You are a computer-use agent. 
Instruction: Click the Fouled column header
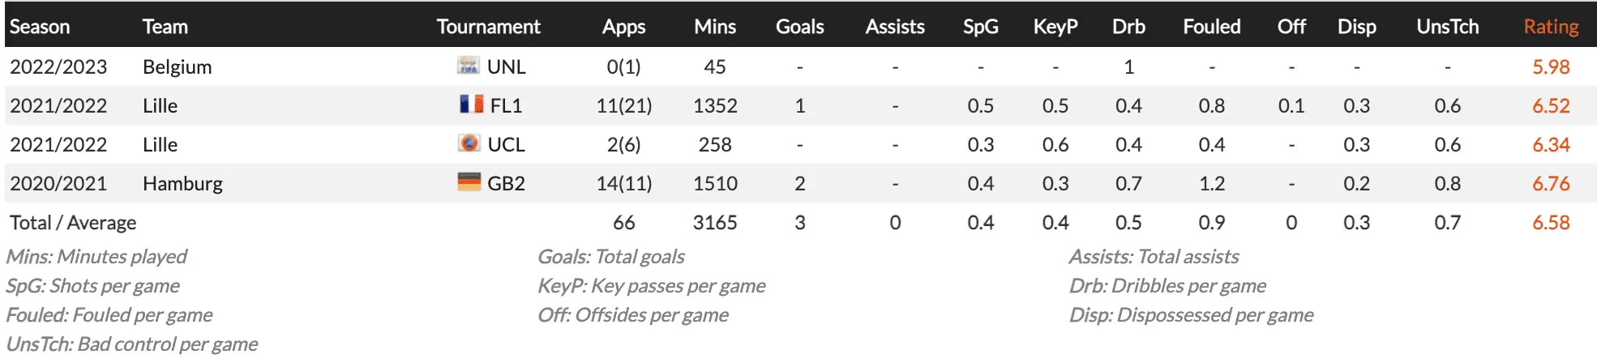1211,27
